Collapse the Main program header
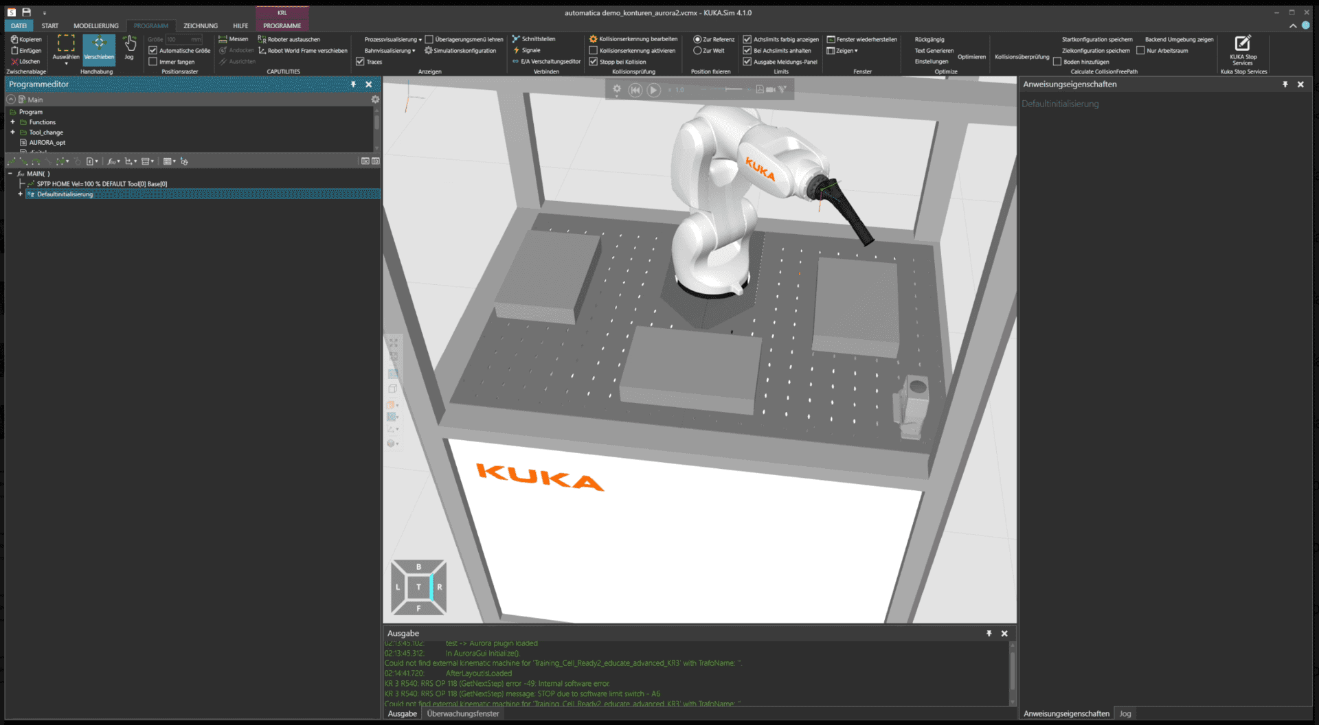Viewport: 1319px width, 725px height. pyautogui.click(x=11, y=100)
